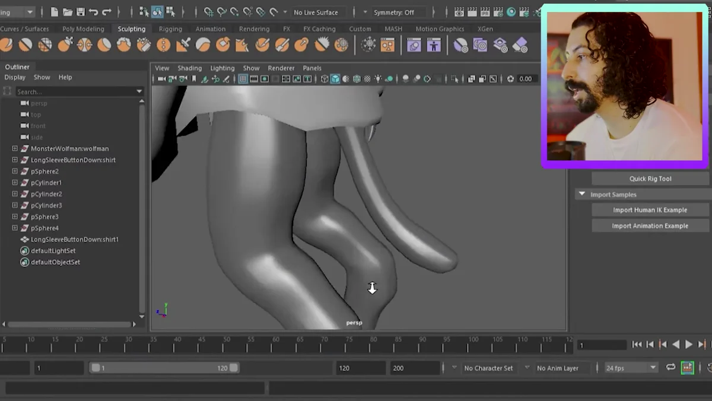The width and height of the screenshot is (712, 401).
Task: Click the New Scene icon
Action: pos(55,12)
